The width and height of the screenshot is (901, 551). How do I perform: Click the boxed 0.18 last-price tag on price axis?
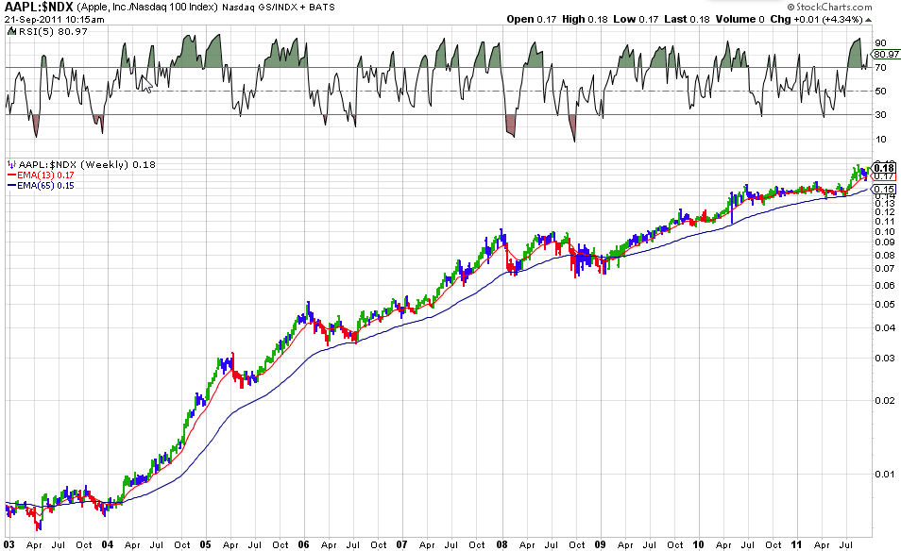click(x=884, y=168)
